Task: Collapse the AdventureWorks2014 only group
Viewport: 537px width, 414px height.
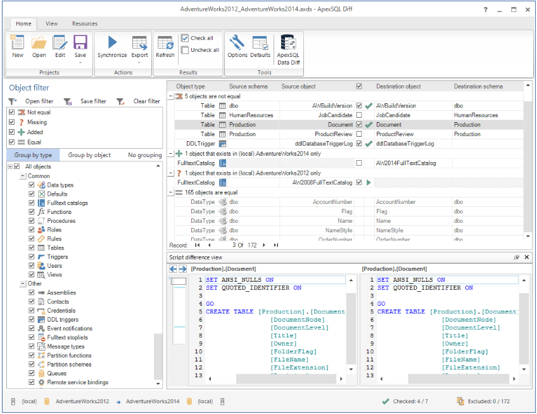Action: [170, 154]
